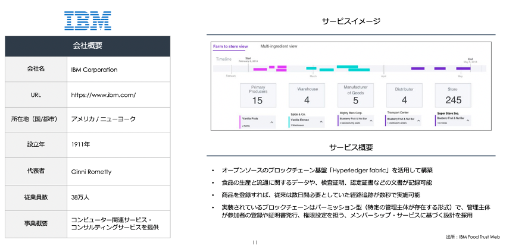Image resolution: width=506 pixels, height=246 pixels.
Task: Collapse the Vanilla Pods item chevron
Action: pyautogui.click(x=271, y=122)
